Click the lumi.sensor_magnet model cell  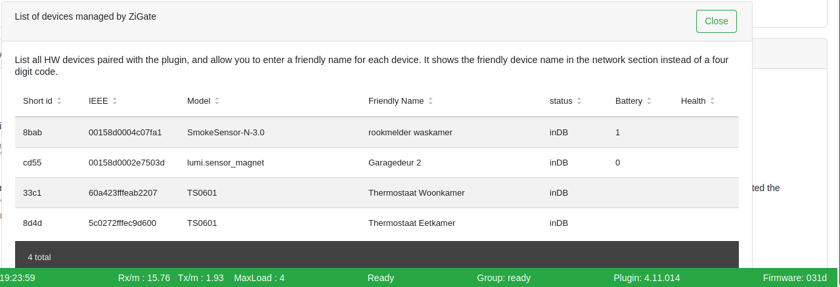(225, 162)
